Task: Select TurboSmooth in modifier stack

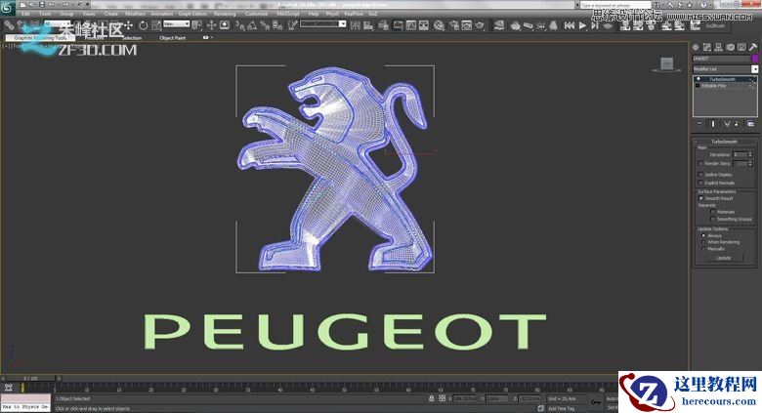Action: [722, 79]
